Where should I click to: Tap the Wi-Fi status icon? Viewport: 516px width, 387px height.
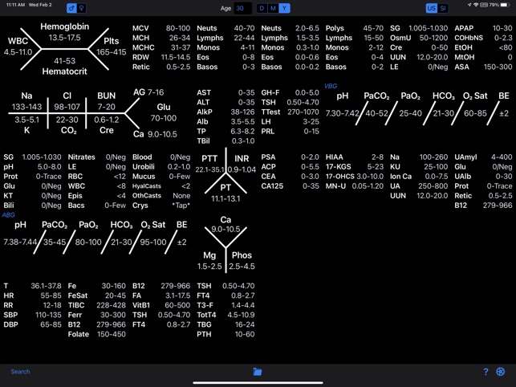tap(476, 5)
